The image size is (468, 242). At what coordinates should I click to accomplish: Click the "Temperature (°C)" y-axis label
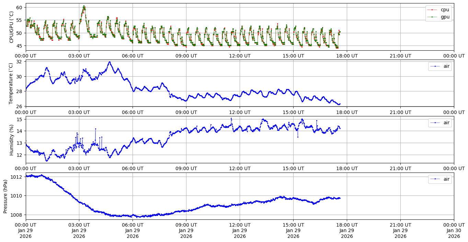click(11, 83)
